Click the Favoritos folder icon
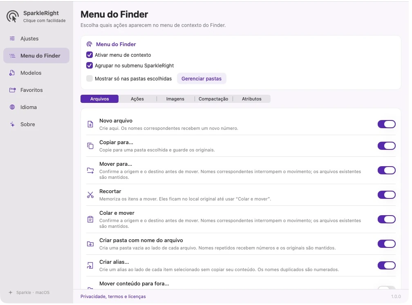The width and height of the screenshot is (412, 305). pos(12,90)
